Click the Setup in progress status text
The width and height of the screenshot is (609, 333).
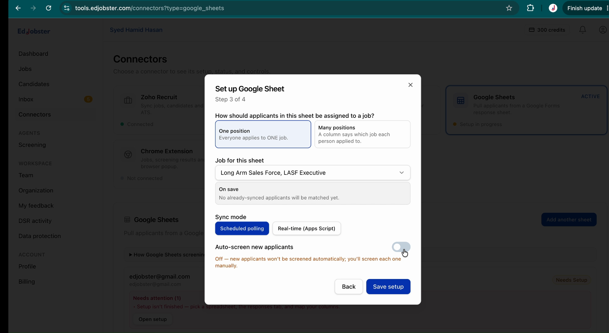tap(481, 124)
